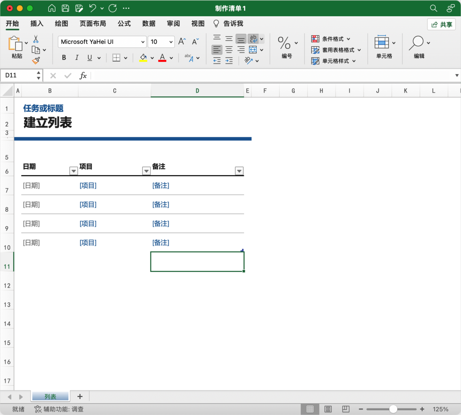Center text horizontally
The width and height of the screenshot is (461, 415).
point(229,49)
